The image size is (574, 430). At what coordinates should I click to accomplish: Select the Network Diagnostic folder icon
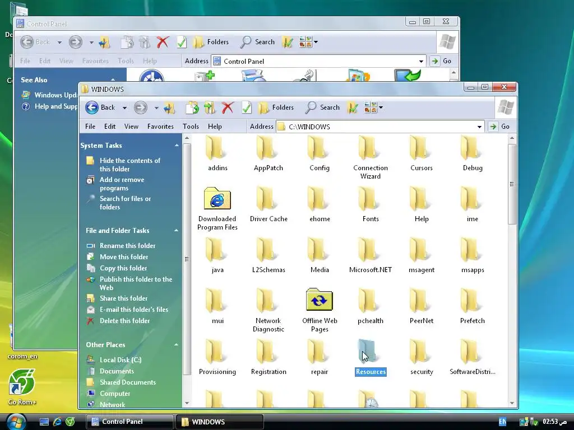pos(266,300)
